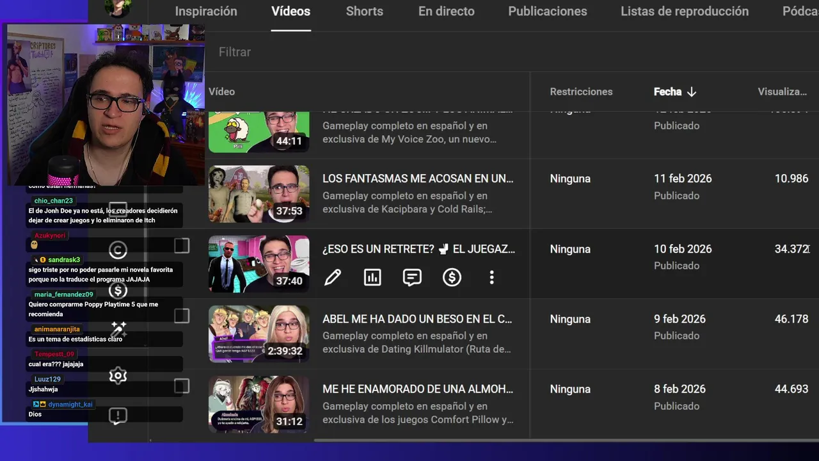Click the view count 34.372
819x461 pixels.
point(791,249)
